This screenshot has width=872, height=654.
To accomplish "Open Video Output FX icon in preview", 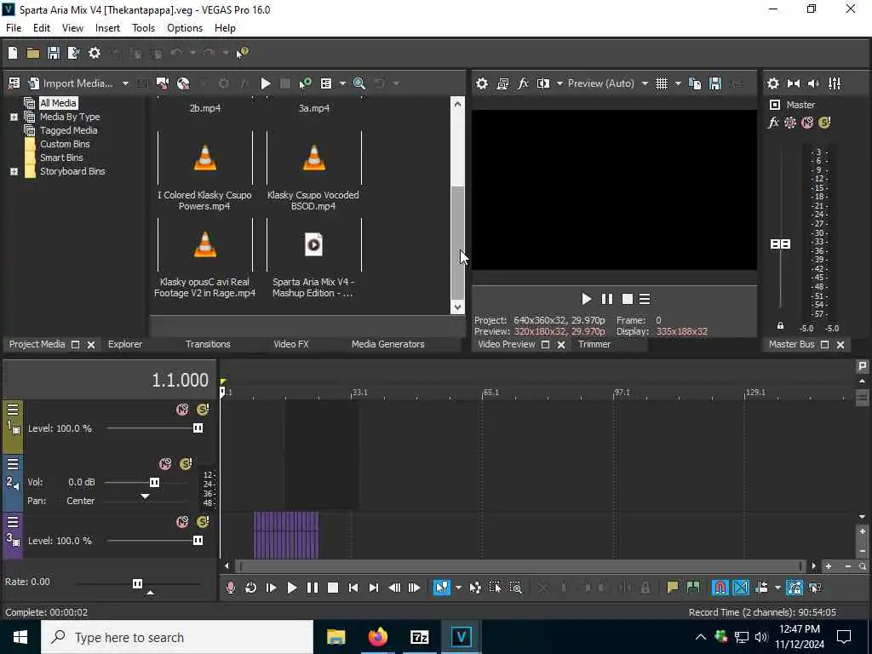I will point(523,83).
